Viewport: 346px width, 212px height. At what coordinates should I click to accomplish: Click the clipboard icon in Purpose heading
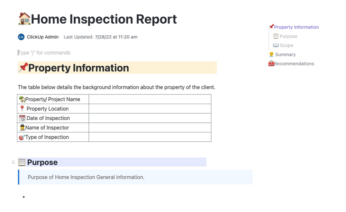tap(22, 162)
